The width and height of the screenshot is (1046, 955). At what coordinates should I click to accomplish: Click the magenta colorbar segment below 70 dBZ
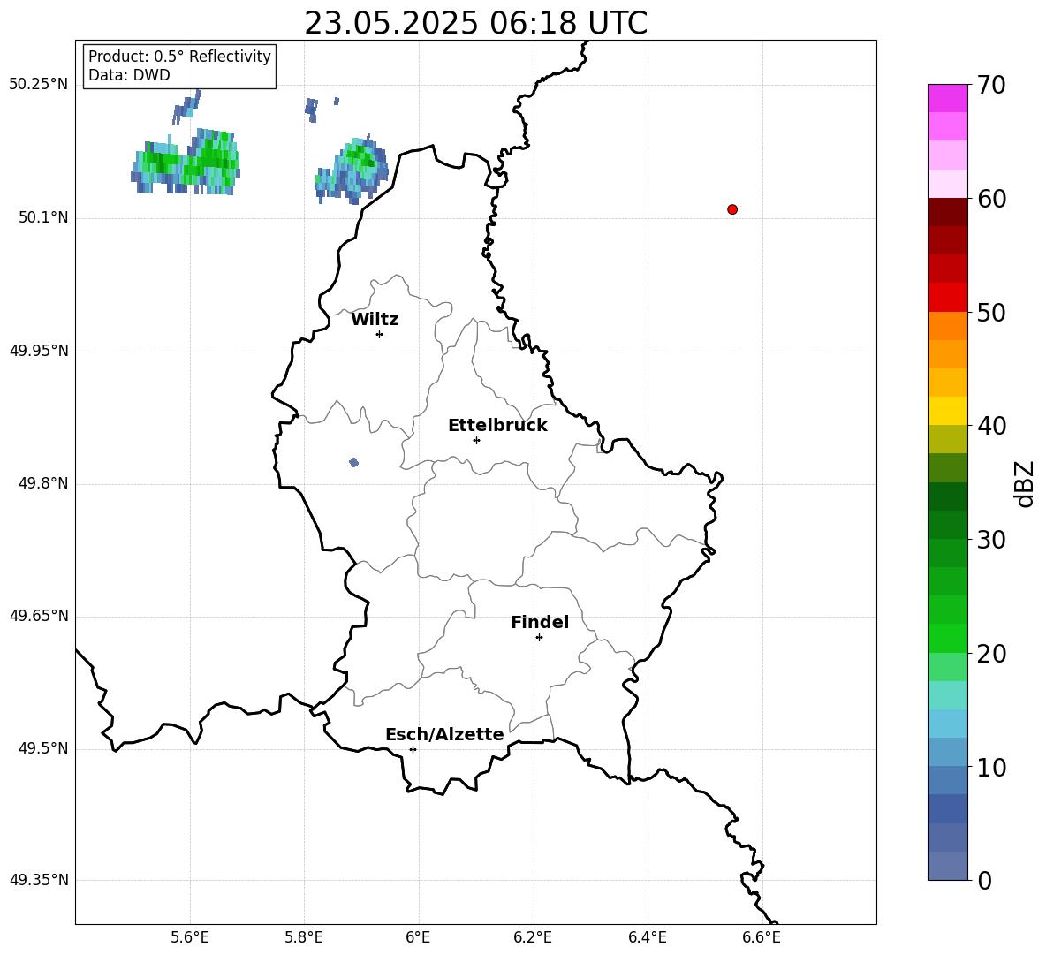[x=947, y=98]
